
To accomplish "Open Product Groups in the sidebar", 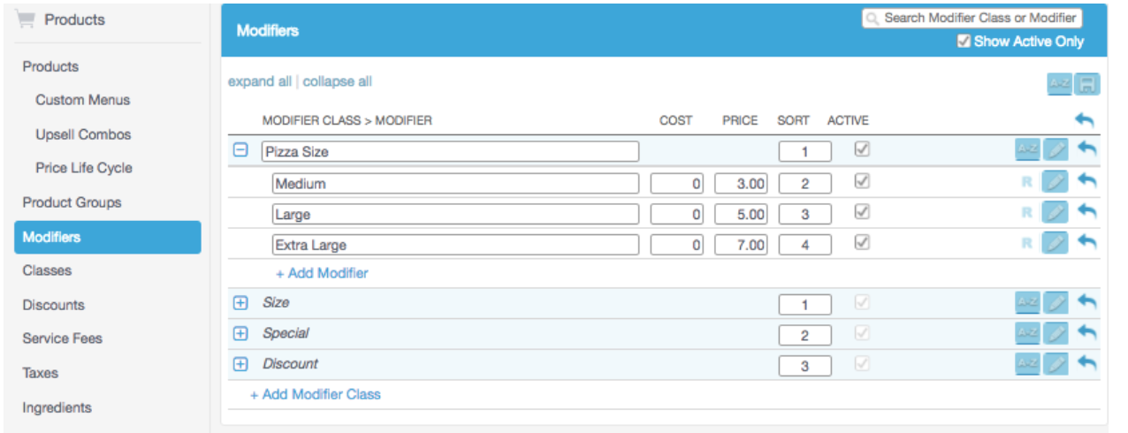I will pyautogui.click(x=72, y=202).
